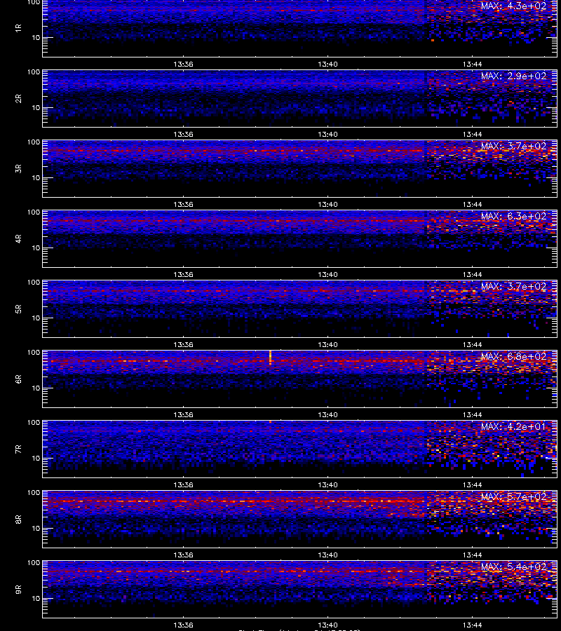Click the 1R panel axis label
This screenshot has height=631, width=561.
click(x=18, y=28)
